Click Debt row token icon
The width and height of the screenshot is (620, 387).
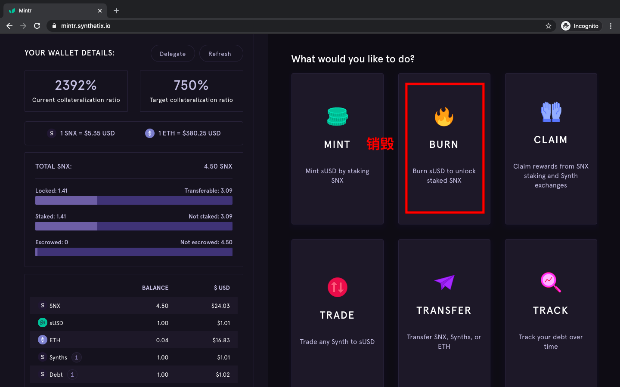tap(43, 374)
